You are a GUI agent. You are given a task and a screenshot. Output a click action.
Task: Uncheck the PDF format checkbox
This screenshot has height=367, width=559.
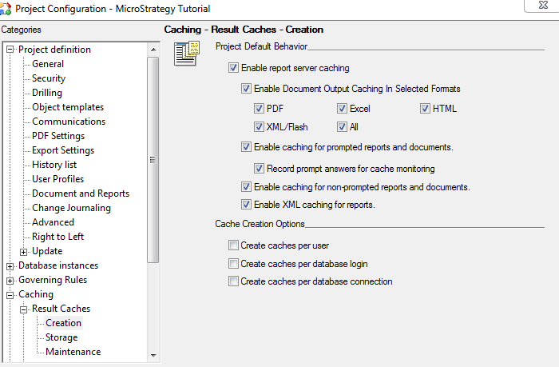coord(259,108)
